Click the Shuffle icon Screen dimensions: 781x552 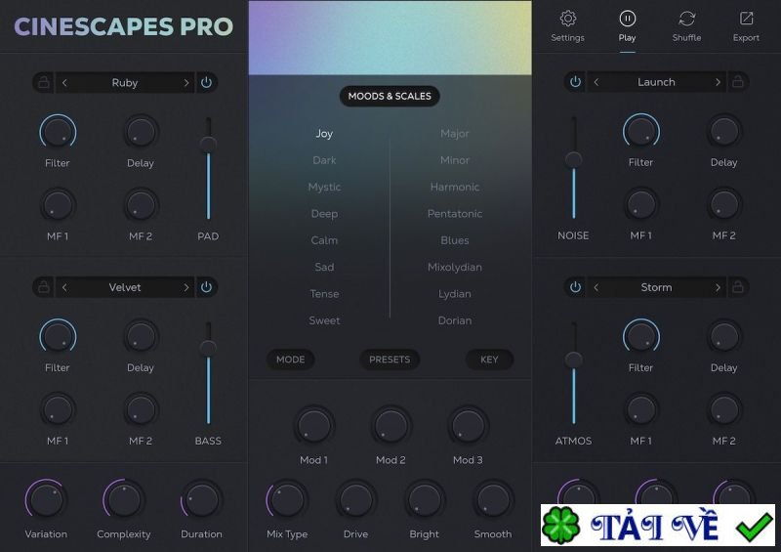coord(686,19)
